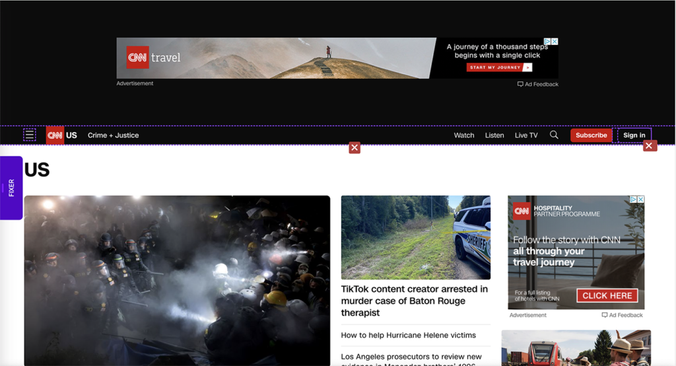676x366 pixels.
Task: Click the red Subscribe button
Action: [591, 135]
